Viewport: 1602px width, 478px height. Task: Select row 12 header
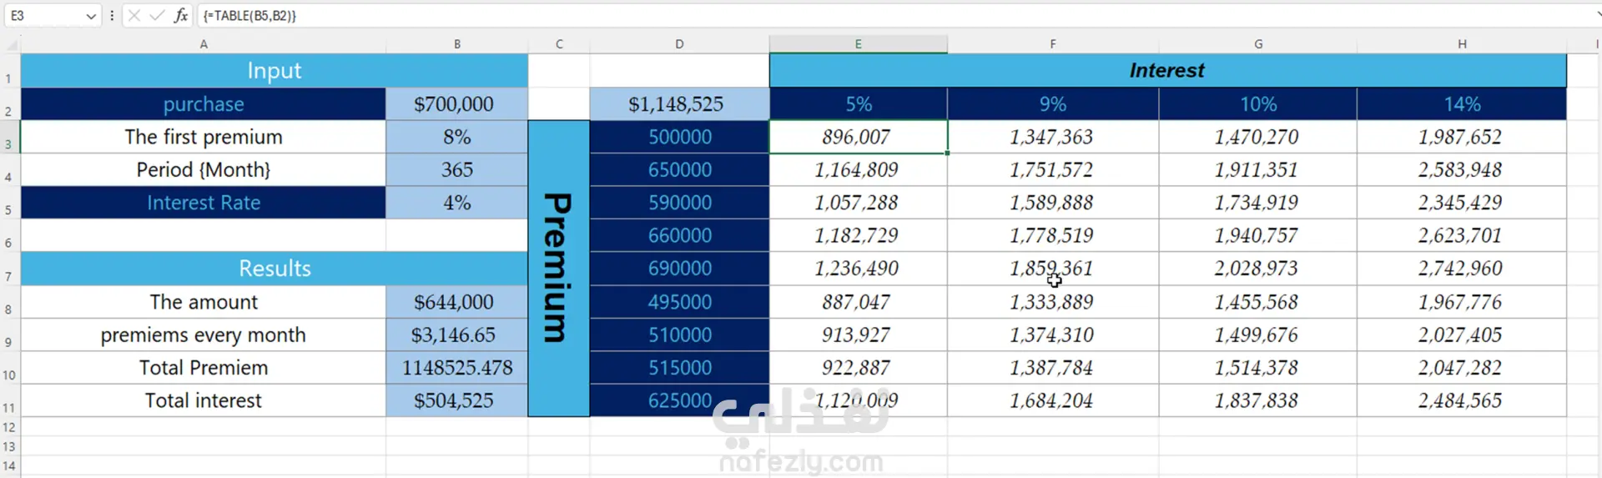9,427
